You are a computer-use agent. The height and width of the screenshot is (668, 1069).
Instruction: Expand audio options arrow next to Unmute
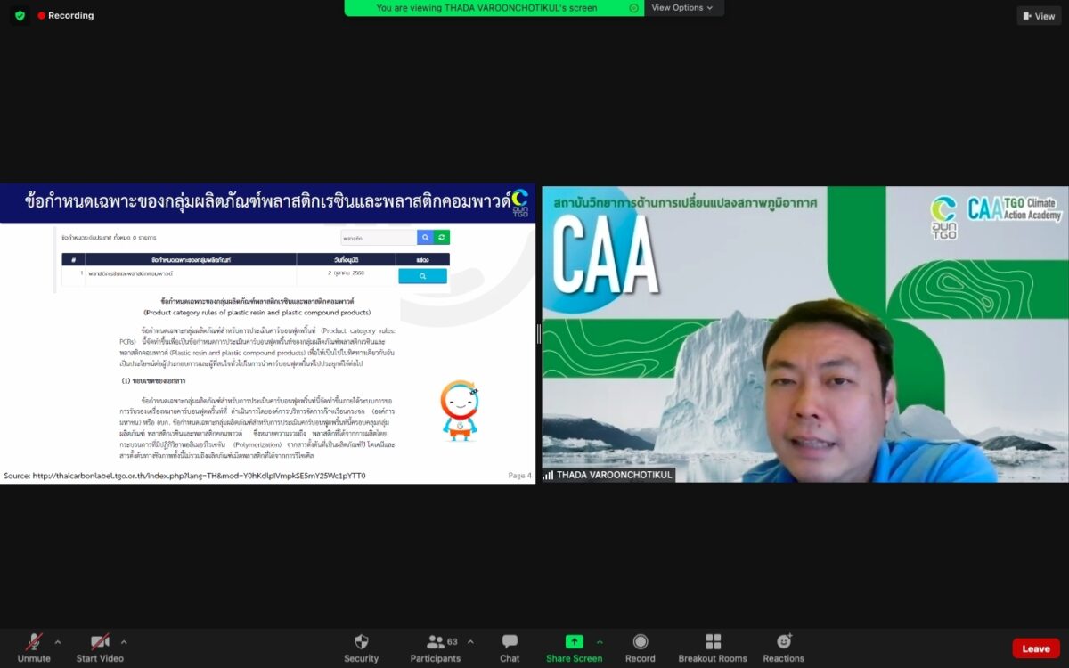click(x=58, y=641)
